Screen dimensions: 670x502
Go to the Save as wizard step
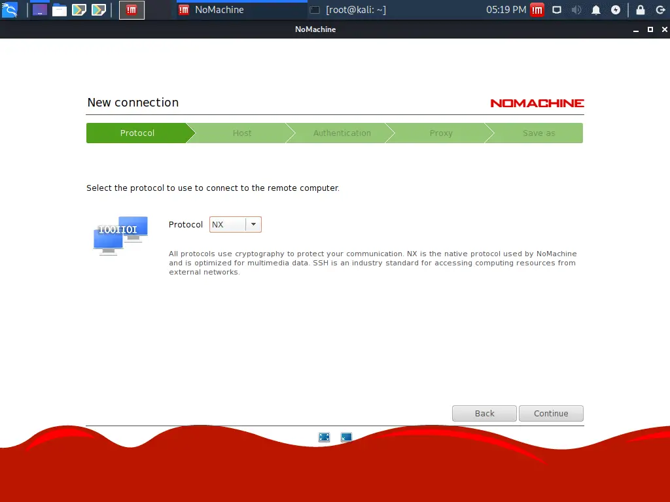pyautogui.click(x=539, y=133)
